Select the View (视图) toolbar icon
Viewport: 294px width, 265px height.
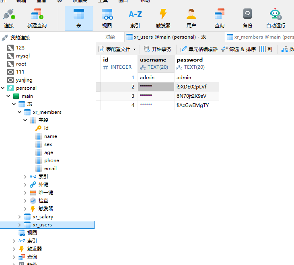107,18
